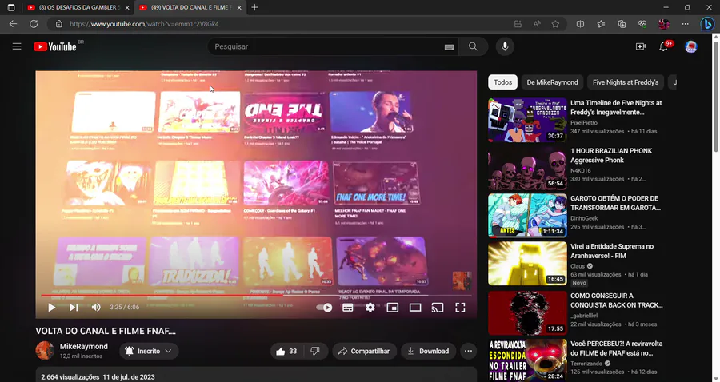Open more actions three-dot menu
720x382 pixels.
[x=468, y=351]
